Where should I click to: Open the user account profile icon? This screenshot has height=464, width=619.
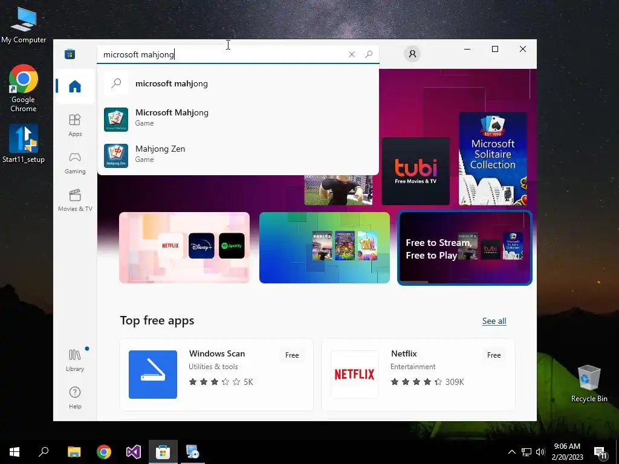click(412, 54)
